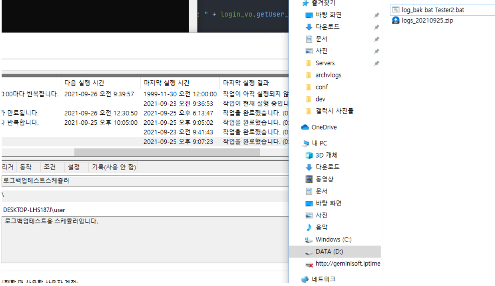
Task: Open the partially visible 리거 tab
Action: point(8,167)
